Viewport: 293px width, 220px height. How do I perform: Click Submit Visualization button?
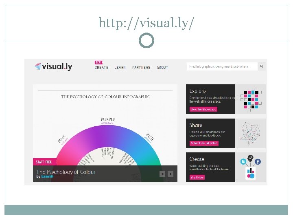[x=204, y=143]
